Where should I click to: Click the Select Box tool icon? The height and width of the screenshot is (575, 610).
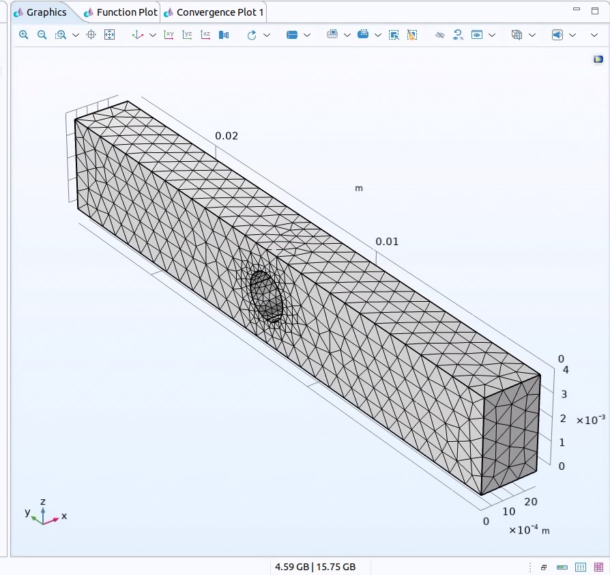(x=394, y=35)
